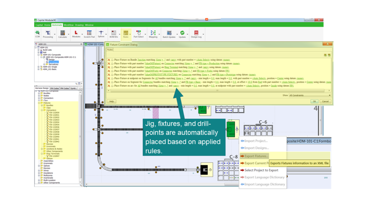
Task: Collapse the Ring Terminals folder
Action: (42, 154)
